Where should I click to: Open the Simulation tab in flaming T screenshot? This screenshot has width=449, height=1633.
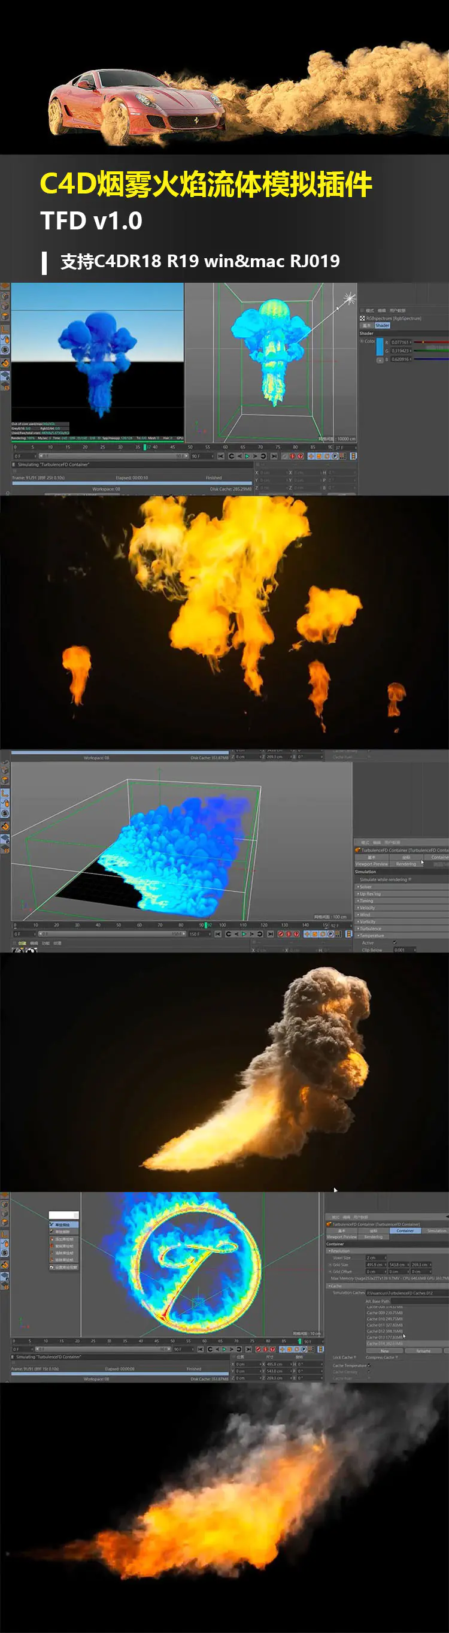(436, 1231)
